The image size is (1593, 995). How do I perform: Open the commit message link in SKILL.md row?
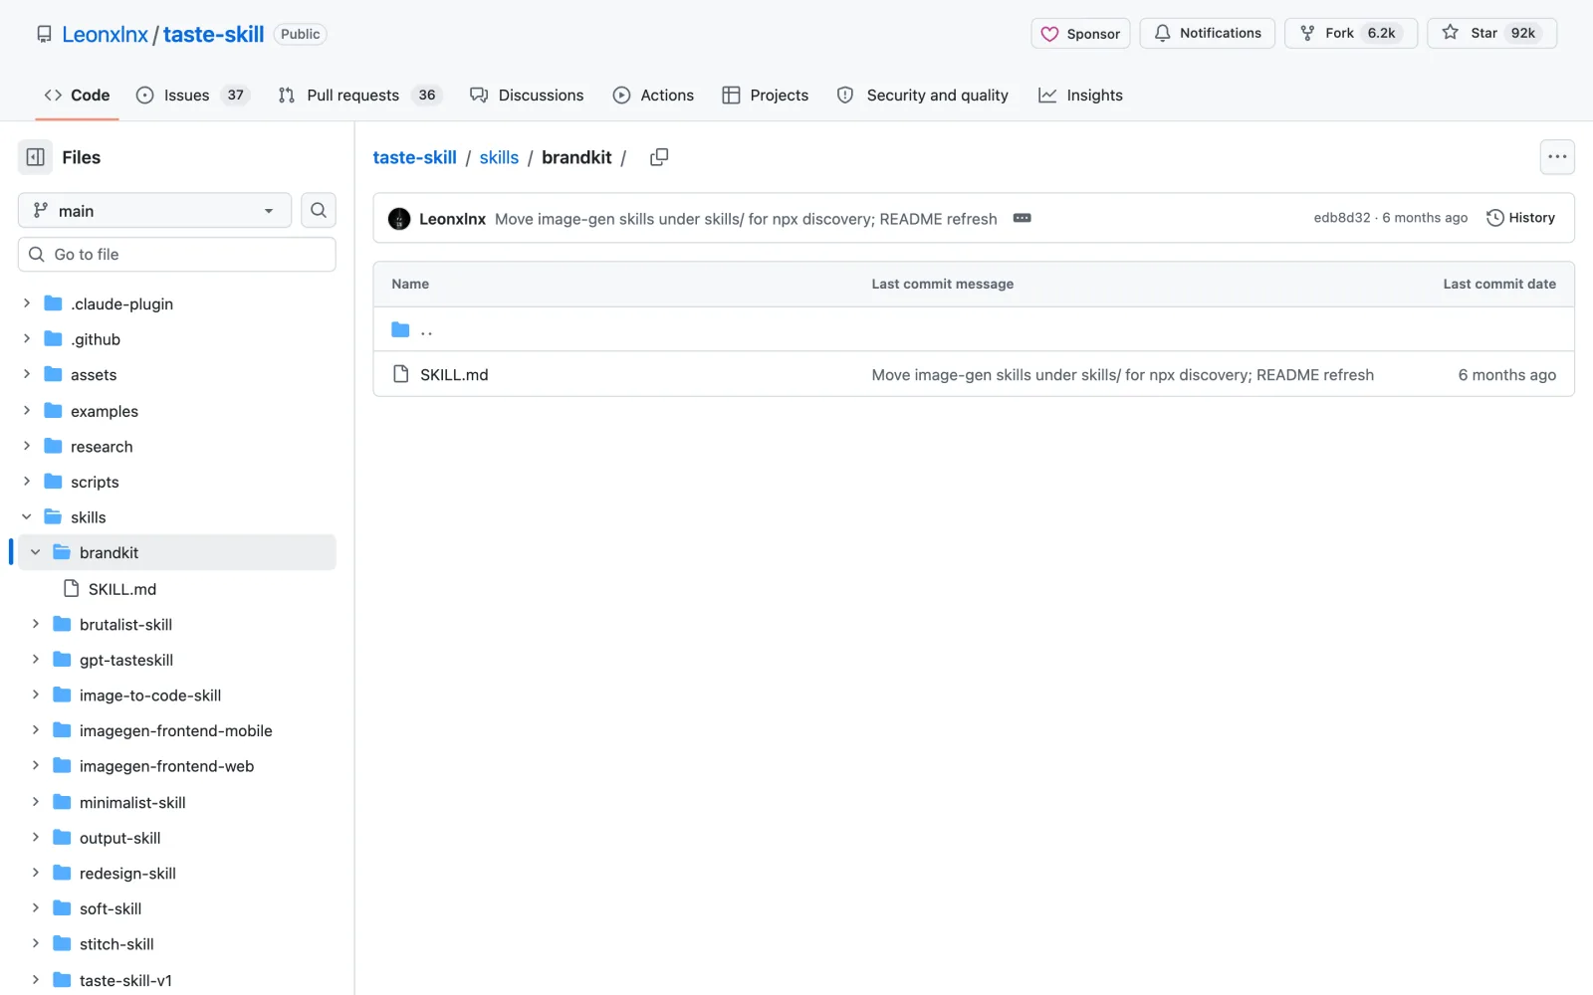(x=1122, y=375)
